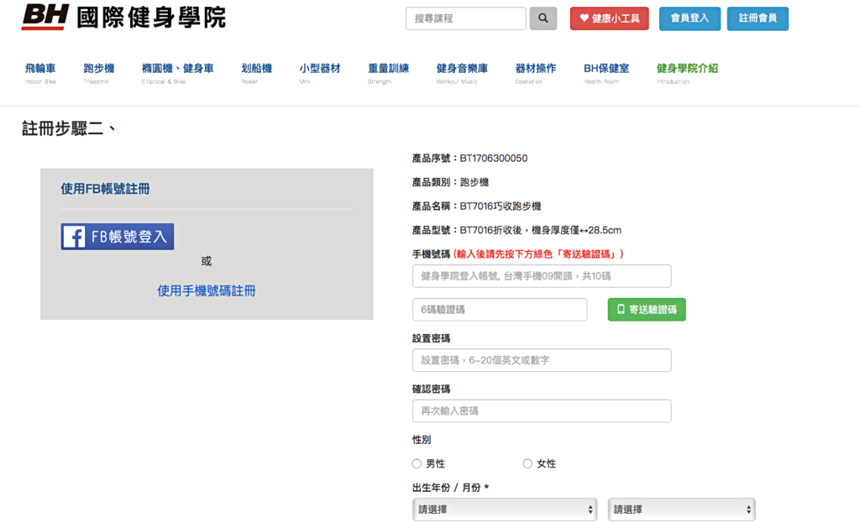860x528 pixels.
Task: Click the 註冊會員 button
Action: click(758, 18)
